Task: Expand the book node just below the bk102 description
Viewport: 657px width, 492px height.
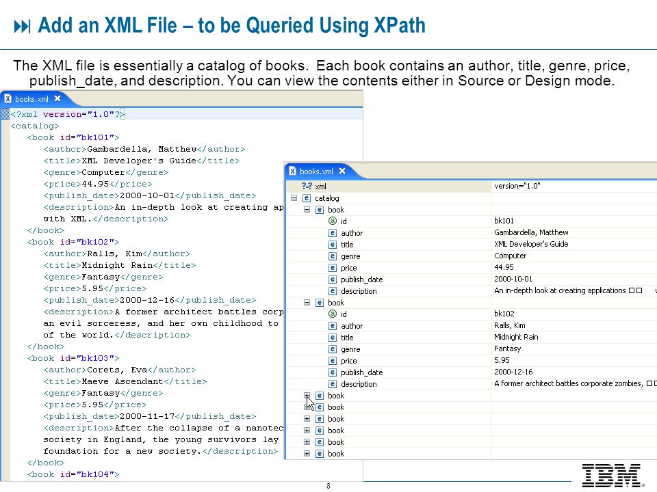Action: [x=307, y=396]
